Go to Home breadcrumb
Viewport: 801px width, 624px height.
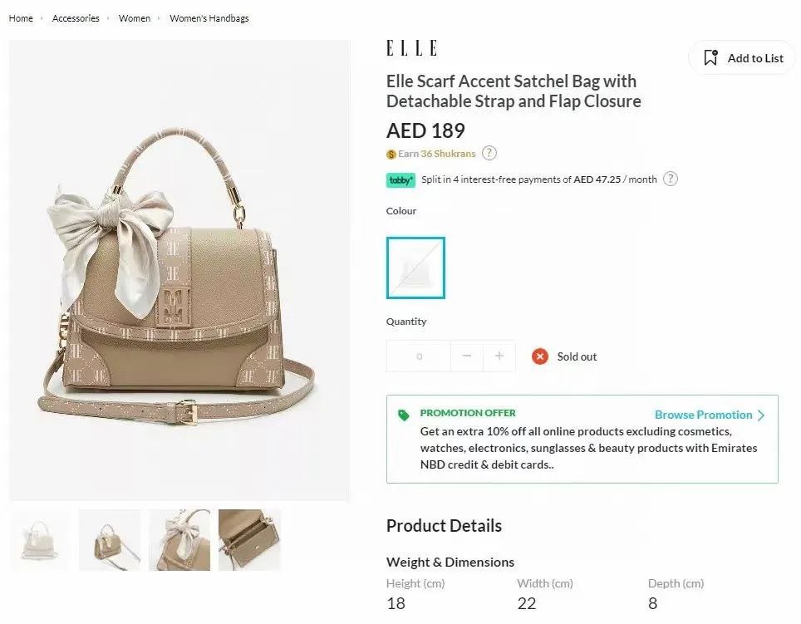21,18
